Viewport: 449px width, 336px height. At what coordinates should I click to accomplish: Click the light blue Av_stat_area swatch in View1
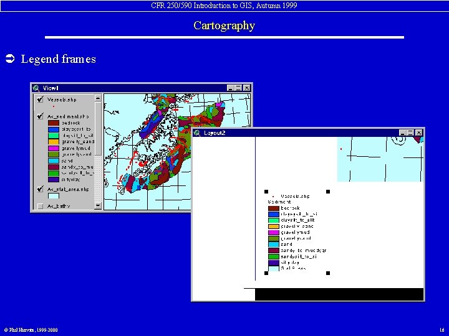[x=54, y=196]
